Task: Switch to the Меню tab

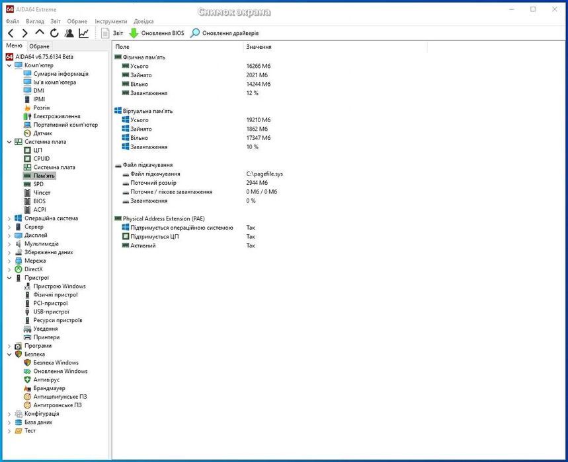Action: (14, 46)
